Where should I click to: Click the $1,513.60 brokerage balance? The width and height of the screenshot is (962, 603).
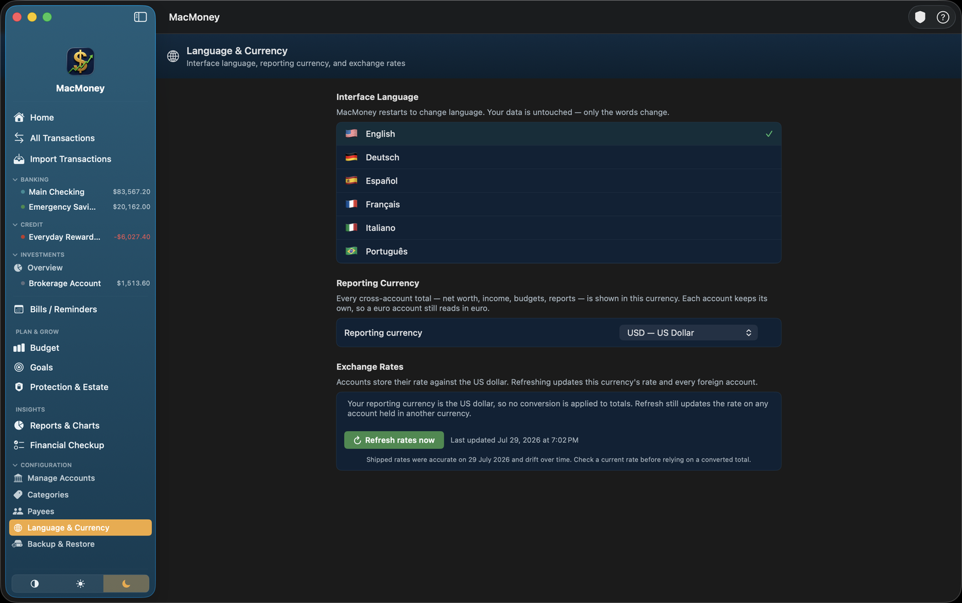click(134, 283)
